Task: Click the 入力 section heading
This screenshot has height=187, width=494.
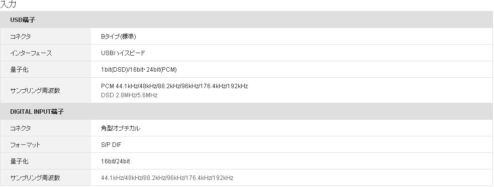Action: tap(8, 4)
